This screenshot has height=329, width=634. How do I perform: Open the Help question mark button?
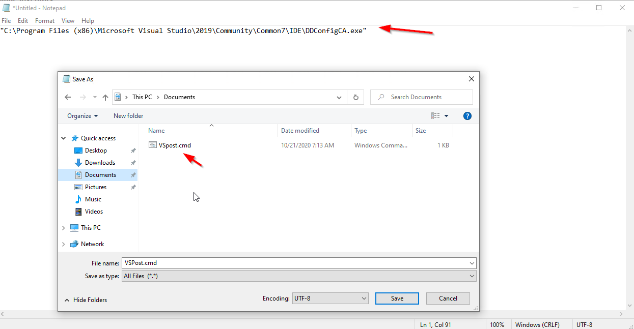click(x=467, y=116)
